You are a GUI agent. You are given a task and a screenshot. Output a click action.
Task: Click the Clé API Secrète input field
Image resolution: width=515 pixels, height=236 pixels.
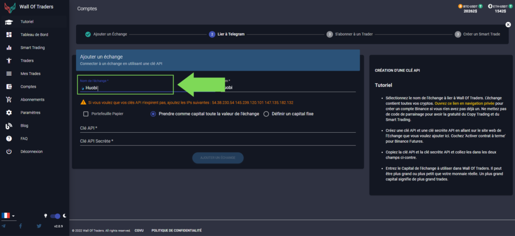click(218, 141)
